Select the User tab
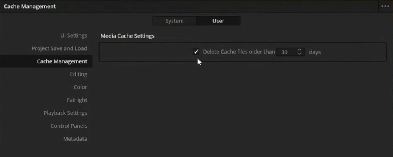The width and height of the screenshot is (393, 157). coord(218,21)
